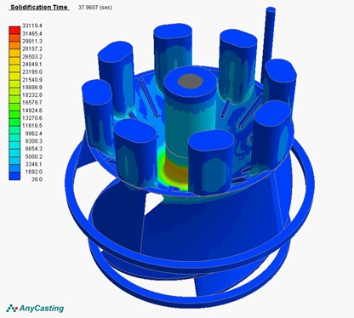Select the Solidification Time title
354x318 pixels.
(39, 8)
